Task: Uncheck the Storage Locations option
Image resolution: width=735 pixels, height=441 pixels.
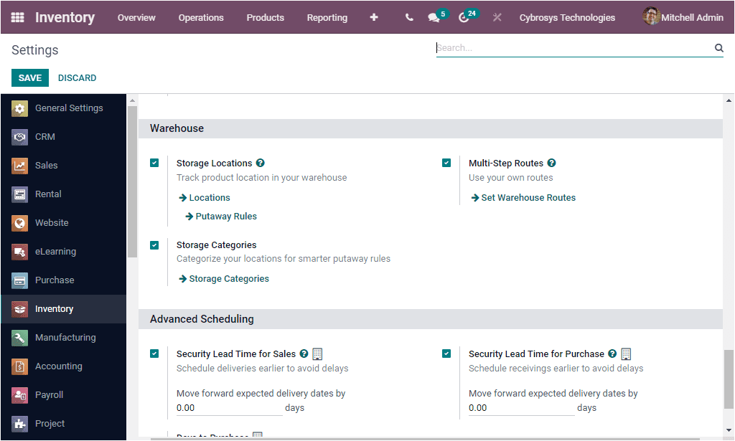Action: tap(154, 163)
